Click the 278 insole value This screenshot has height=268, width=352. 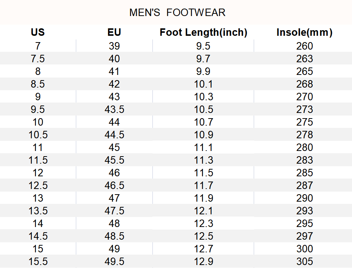coord(304,135)
